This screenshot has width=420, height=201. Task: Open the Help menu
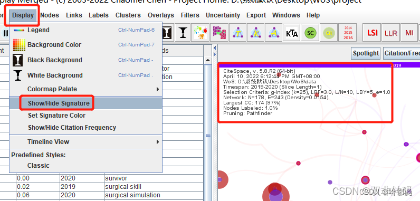313,15
